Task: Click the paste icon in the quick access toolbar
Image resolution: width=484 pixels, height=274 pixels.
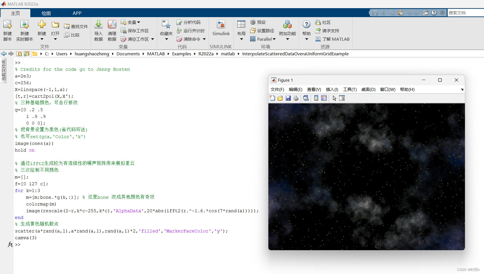Action: click(400, 13)
